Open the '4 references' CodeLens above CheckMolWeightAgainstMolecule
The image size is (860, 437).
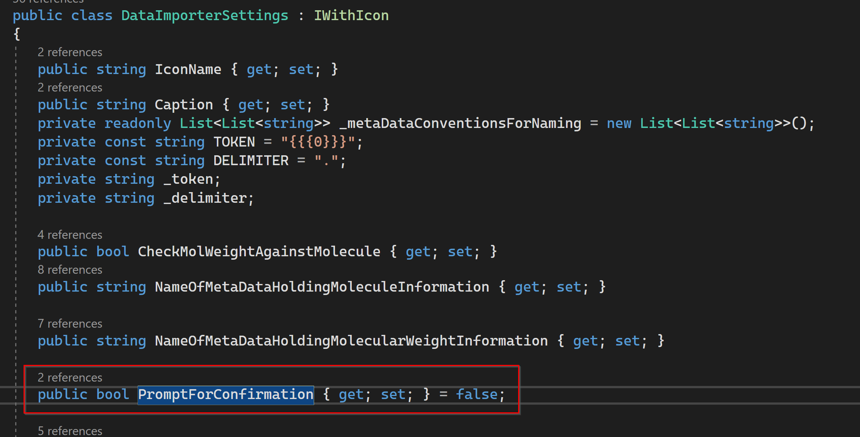70,235
